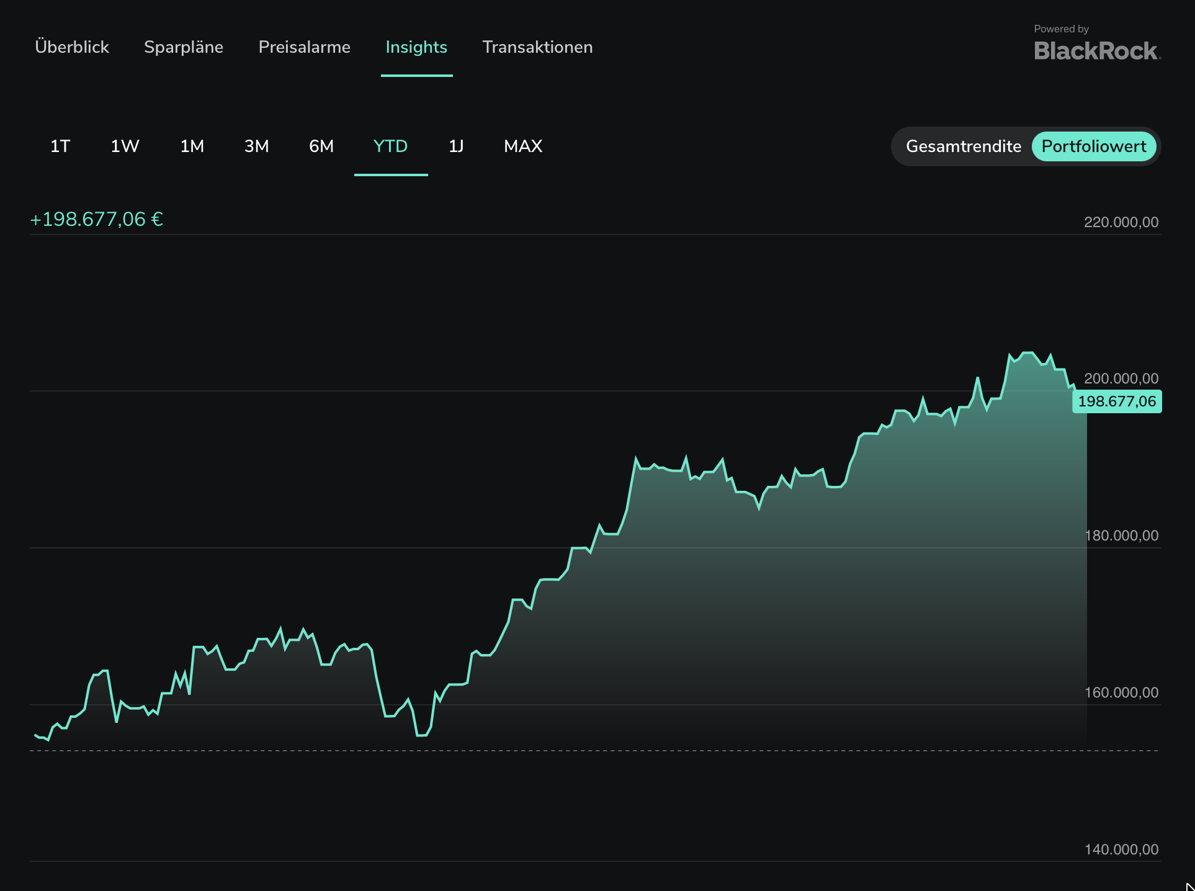Screen dimensions: 1195x891
Task: Switch chart to 1M range
Action: click(192, 146)
